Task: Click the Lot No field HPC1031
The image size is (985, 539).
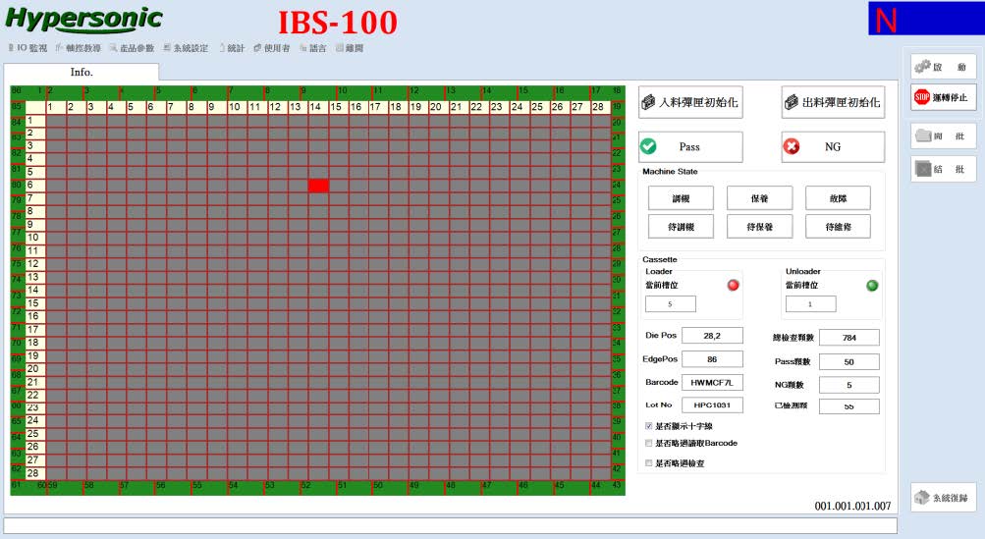Action: click(x=712, y=405)
